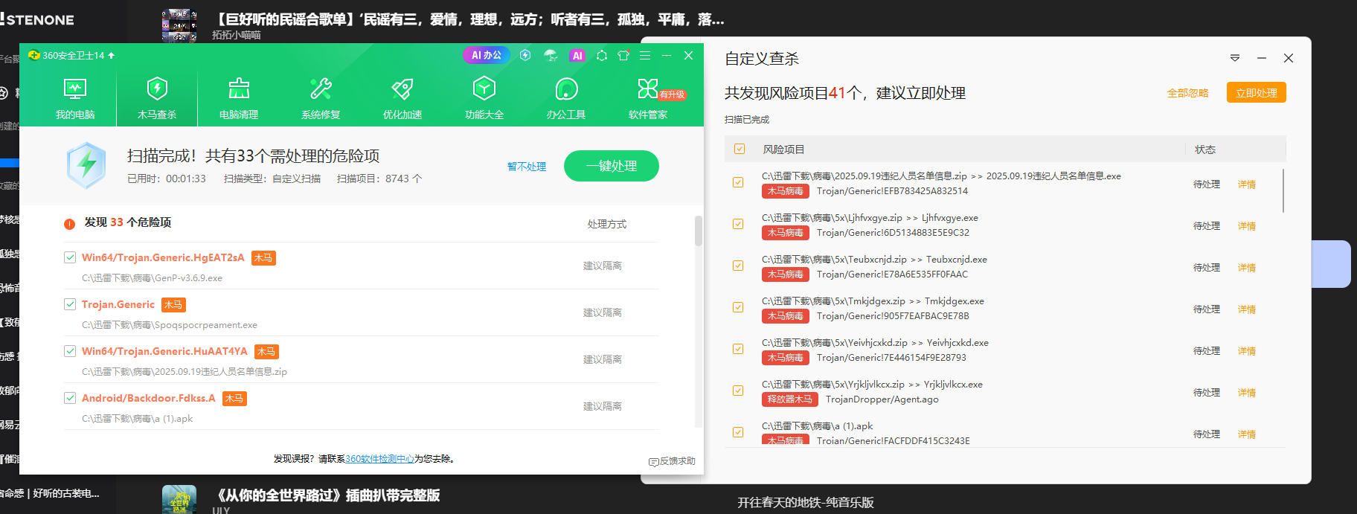Screen dimensions: 1357x514
Task: Click the 风险项目 column header
Action: (783, 150)
